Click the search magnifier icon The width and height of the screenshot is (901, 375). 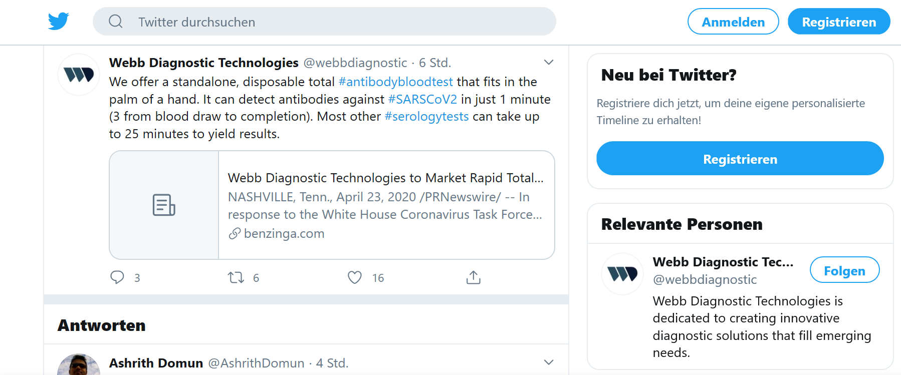tap(116, 22)
